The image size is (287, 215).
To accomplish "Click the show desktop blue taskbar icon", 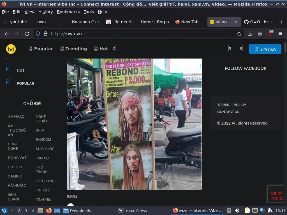I will coord(57,211).
